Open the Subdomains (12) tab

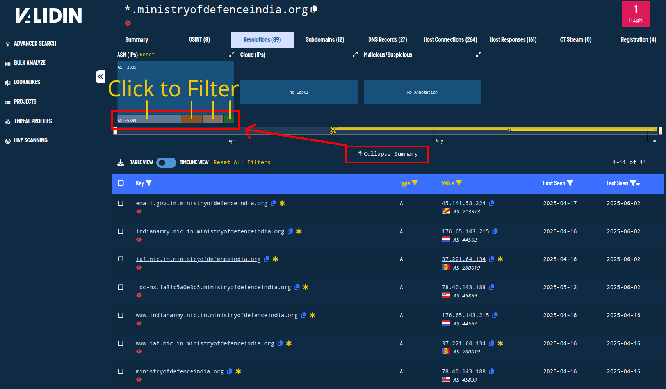(325, 40)
